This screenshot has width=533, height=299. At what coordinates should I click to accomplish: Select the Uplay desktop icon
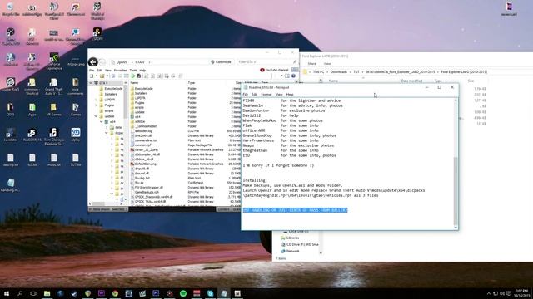[76, 135]
